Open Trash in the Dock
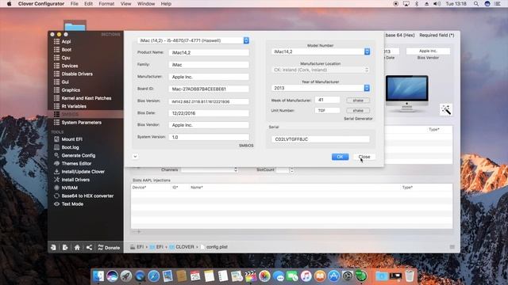 coord(410,276)
